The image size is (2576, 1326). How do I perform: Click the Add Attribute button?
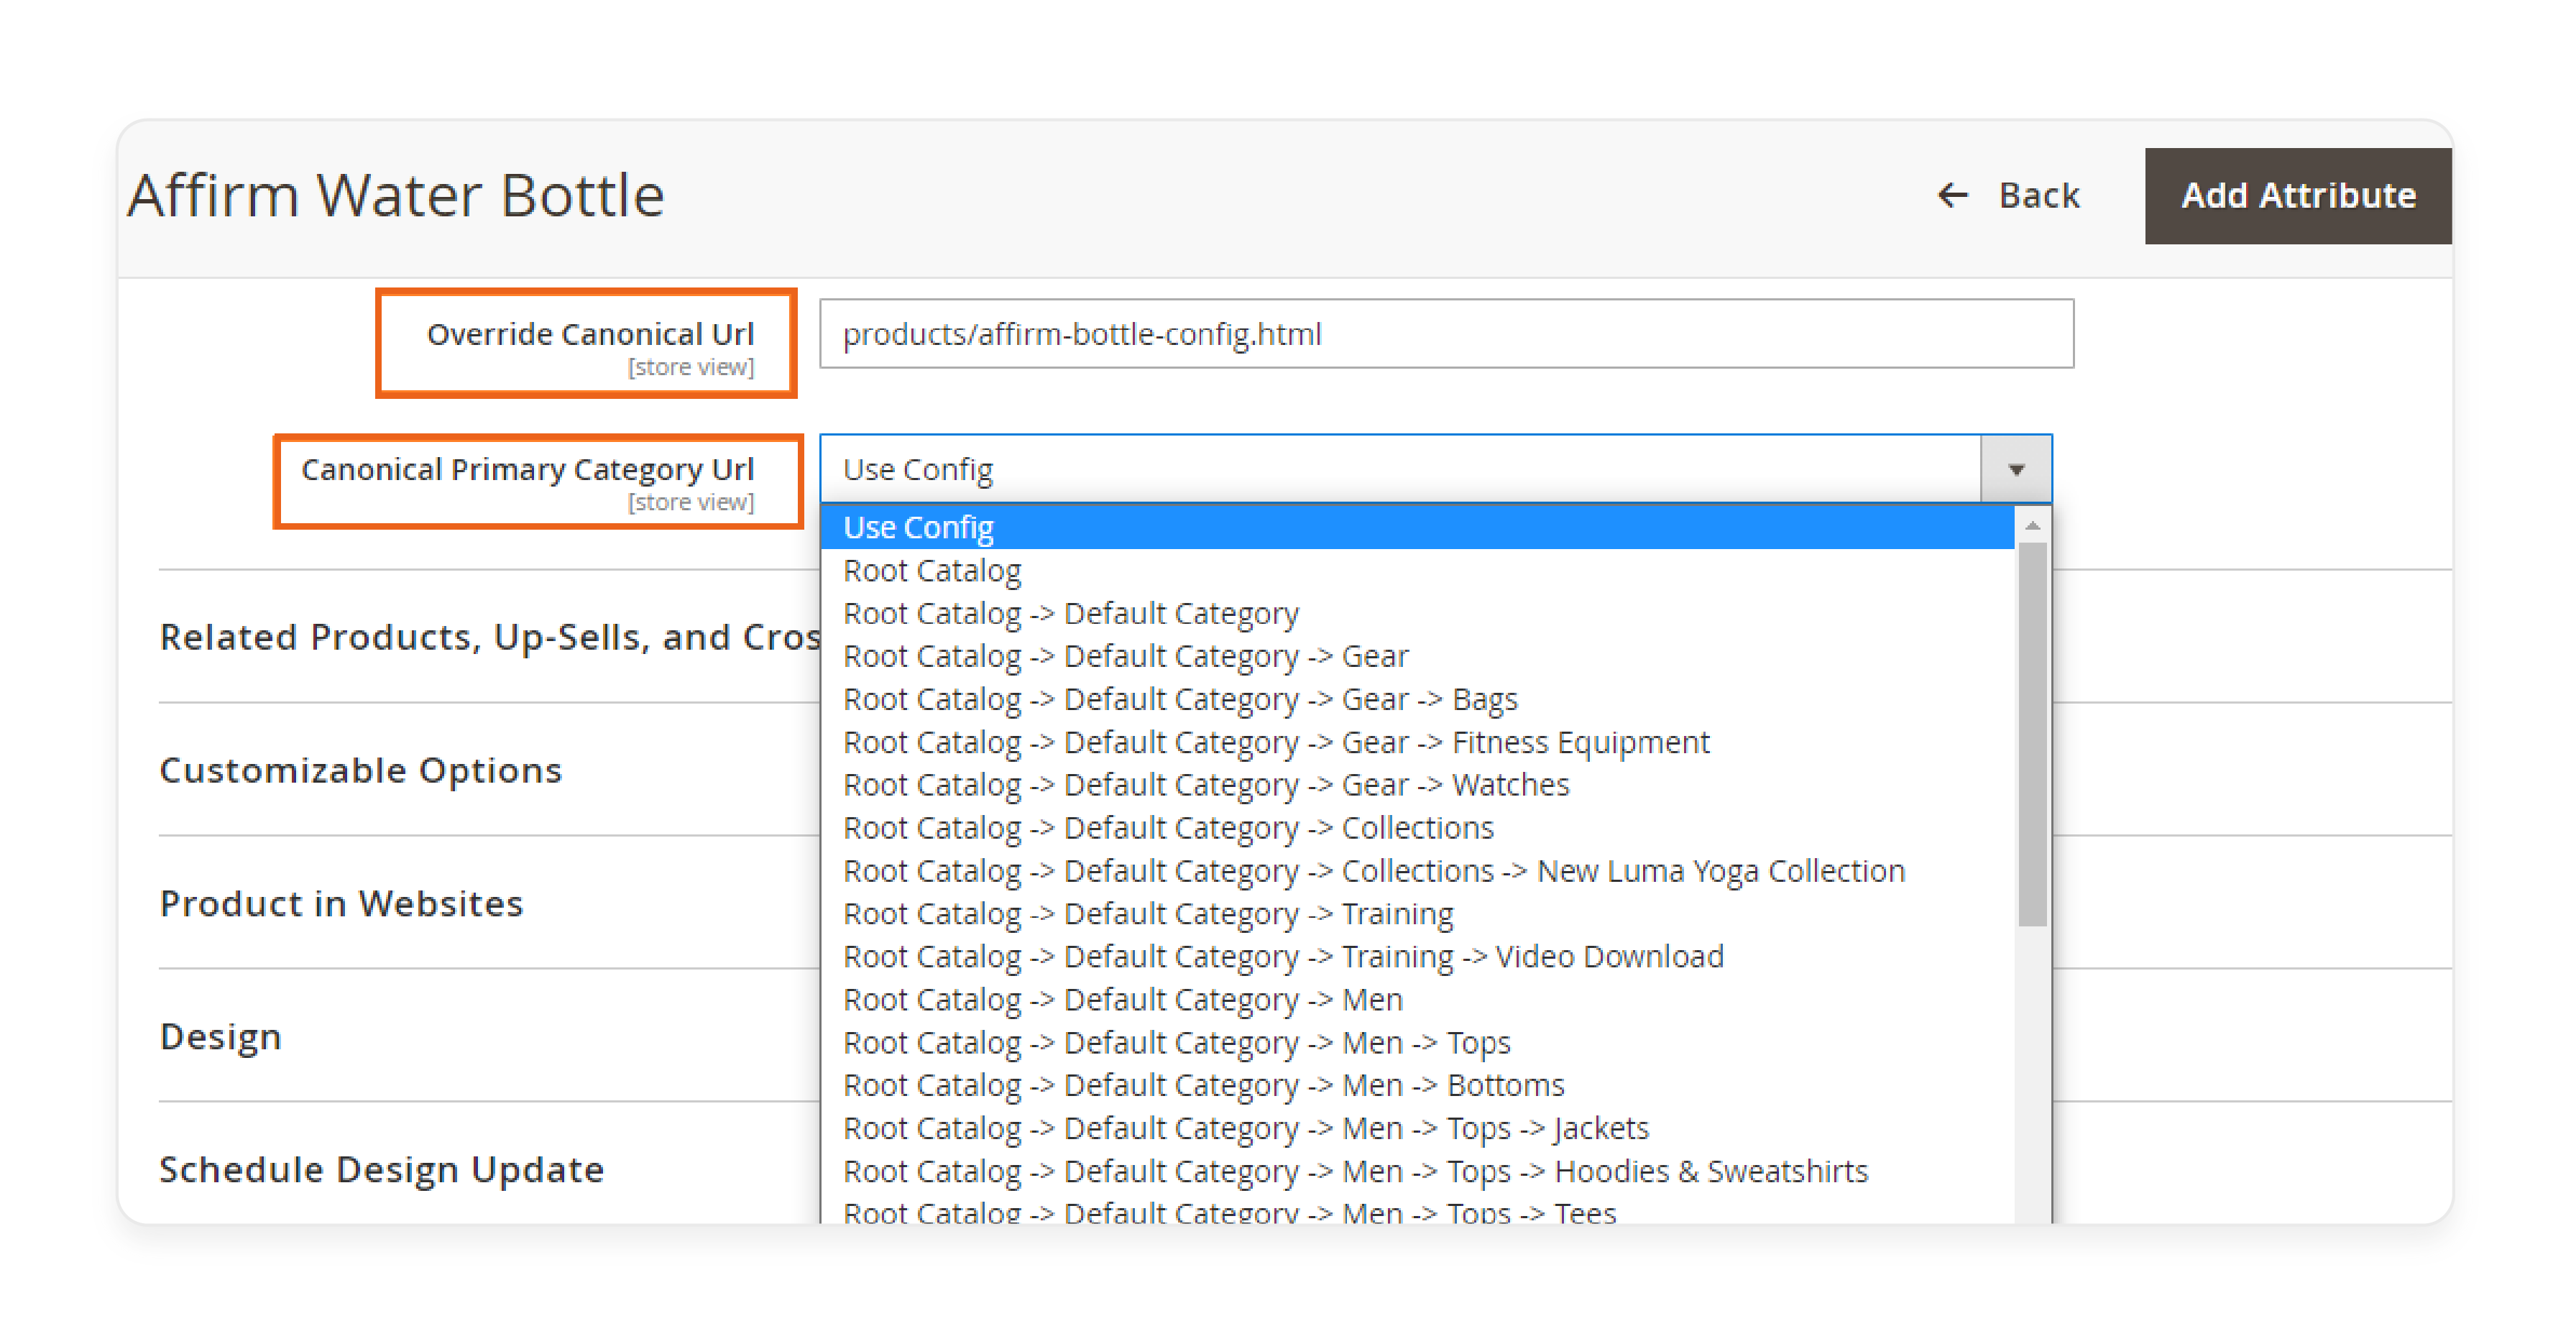(x=2298, y=196)
